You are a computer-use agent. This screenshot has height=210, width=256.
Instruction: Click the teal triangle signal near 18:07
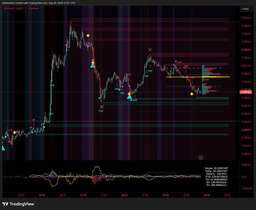129,97
